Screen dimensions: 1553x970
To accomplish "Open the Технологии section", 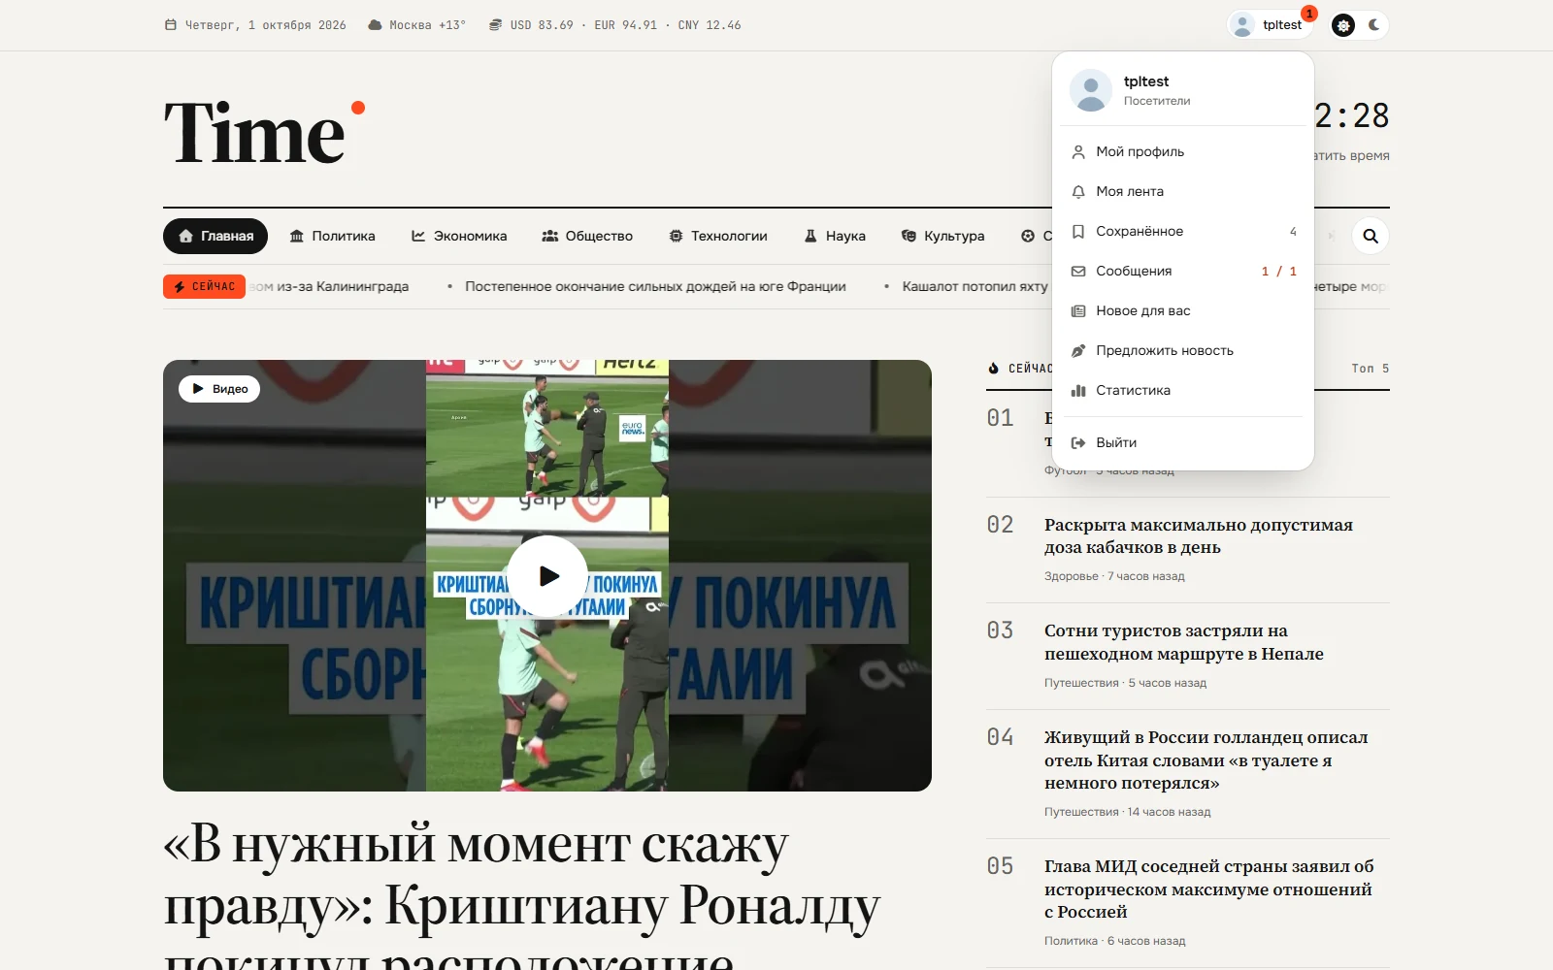I will point(718,236).
